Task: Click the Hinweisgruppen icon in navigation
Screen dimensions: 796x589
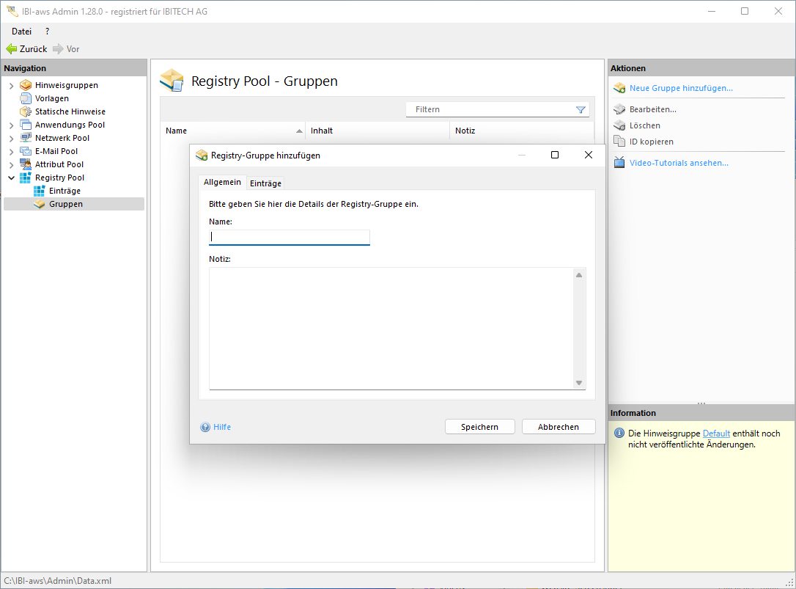Action: pyautogui.click(x=26, y=85)
